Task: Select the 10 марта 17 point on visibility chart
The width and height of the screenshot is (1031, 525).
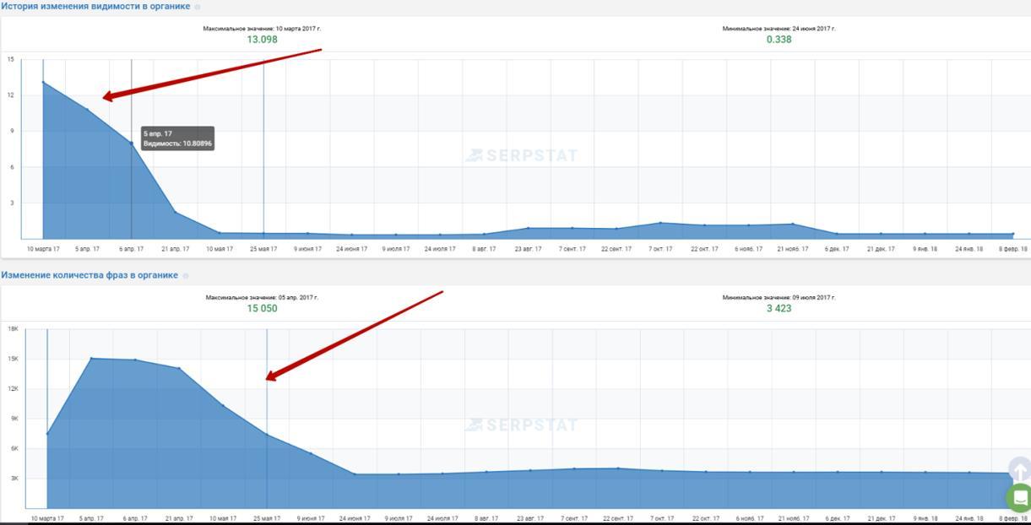Action: click(43, 82)
